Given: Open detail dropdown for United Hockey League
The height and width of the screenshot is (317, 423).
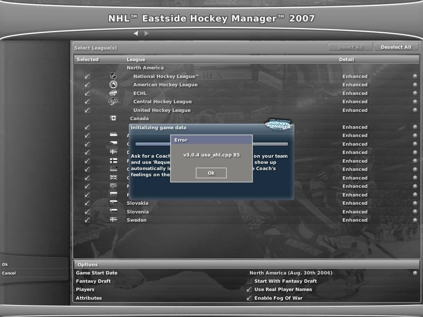Looking at the screenshot, I should tap(415, 110).
